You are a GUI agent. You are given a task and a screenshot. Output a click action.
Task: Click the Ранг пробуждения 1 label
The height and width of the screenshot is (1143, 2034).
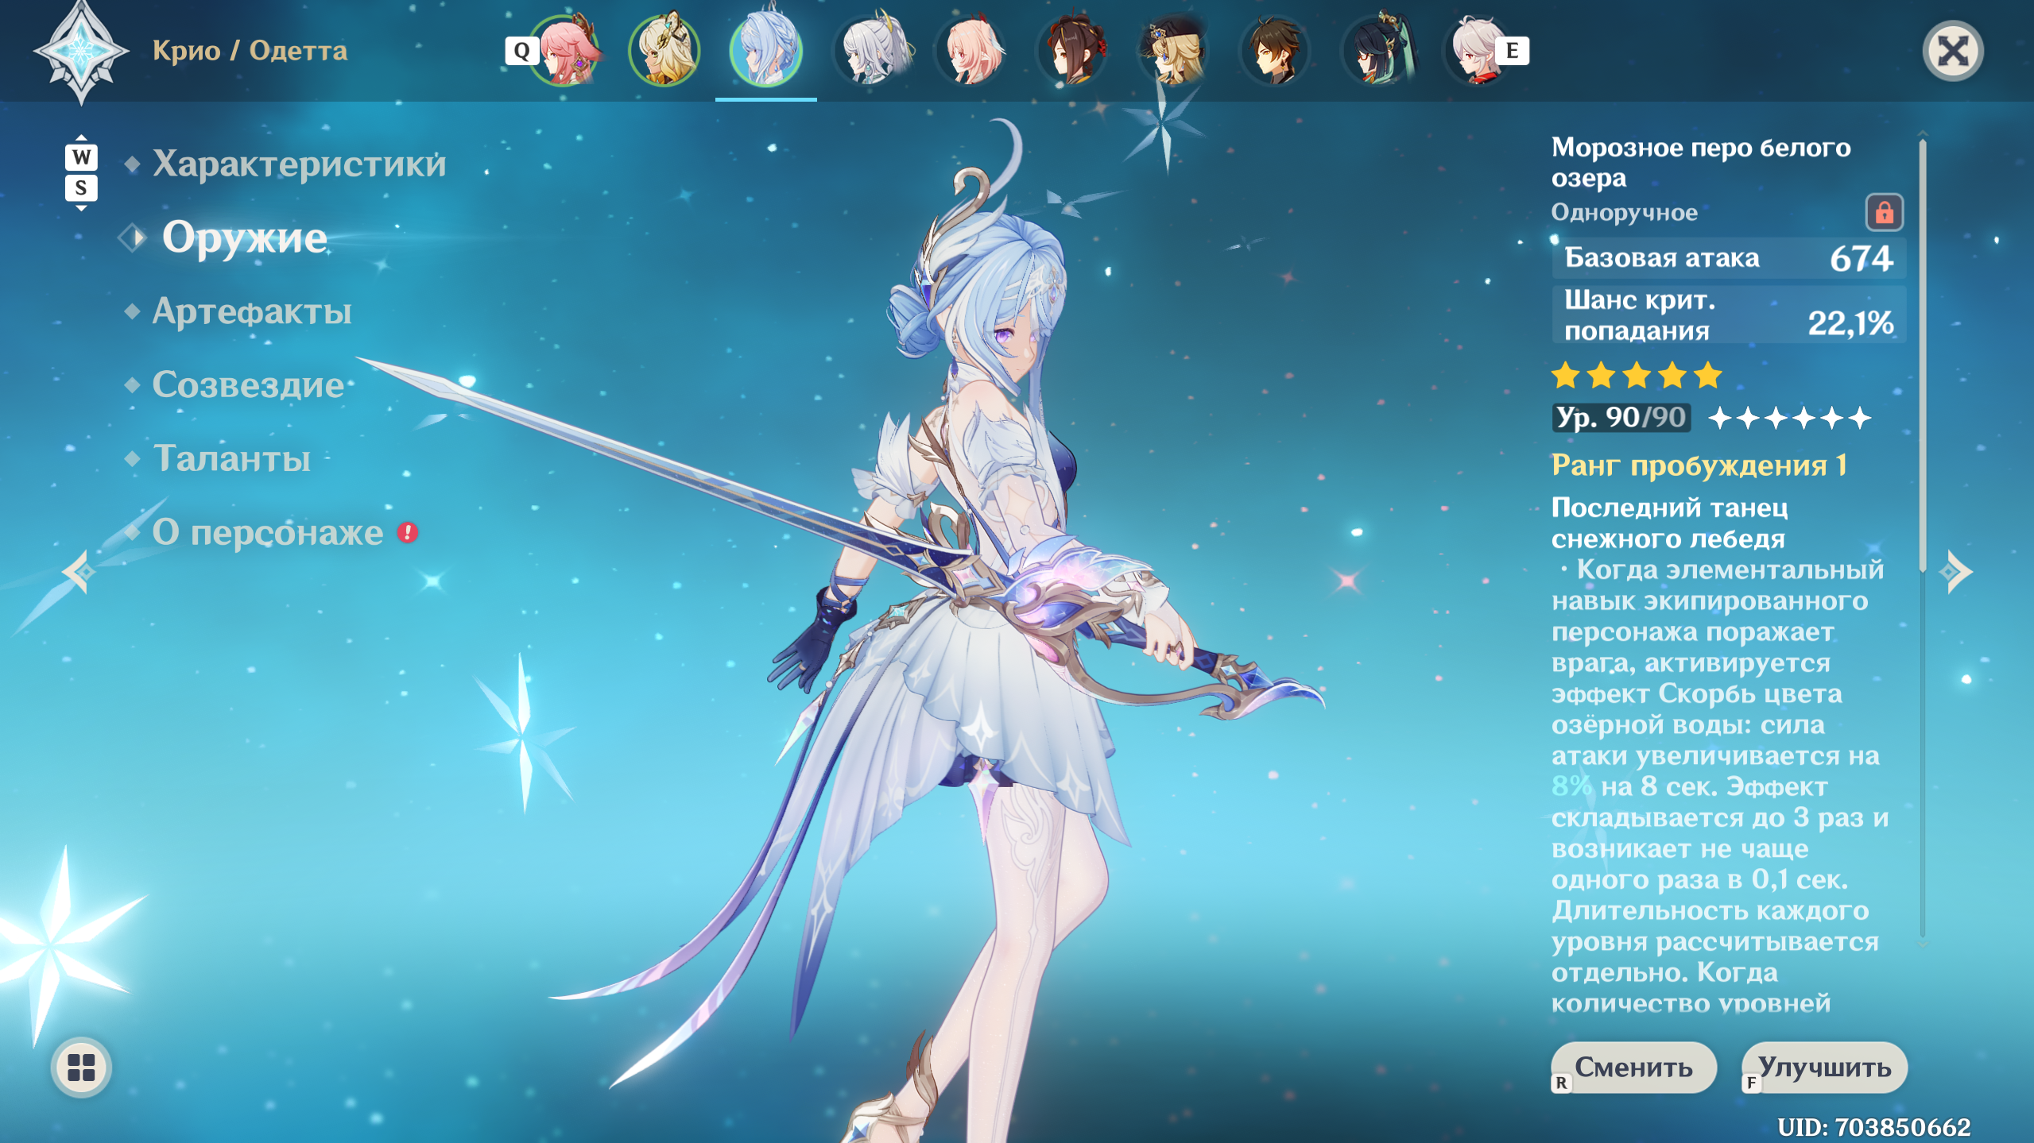[x=1699, y=465]
